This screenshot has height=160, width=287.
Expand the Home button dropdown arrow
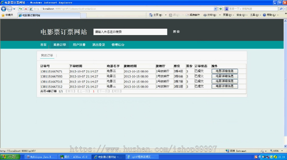click(166, 15)
